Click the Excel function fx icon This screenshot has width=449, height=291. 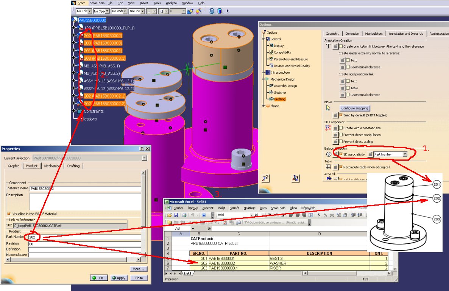209,228
